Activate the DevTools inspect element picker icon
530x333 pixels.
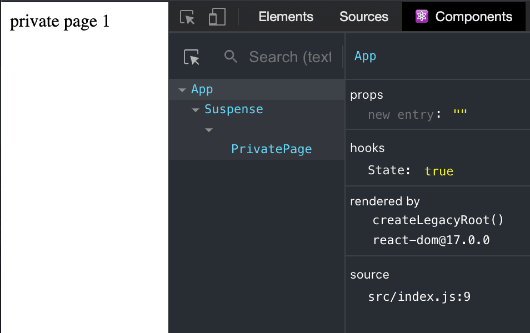[187, 17]
